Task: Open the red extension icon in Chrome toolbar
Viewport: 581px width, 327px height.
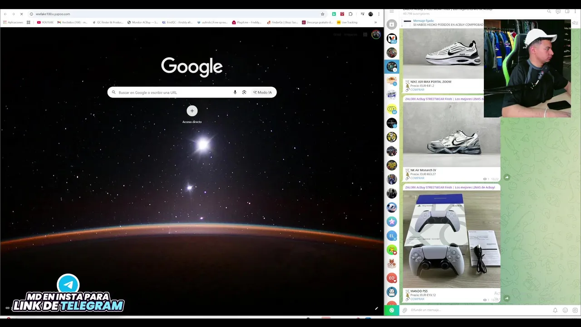Action: click(342, 14)
